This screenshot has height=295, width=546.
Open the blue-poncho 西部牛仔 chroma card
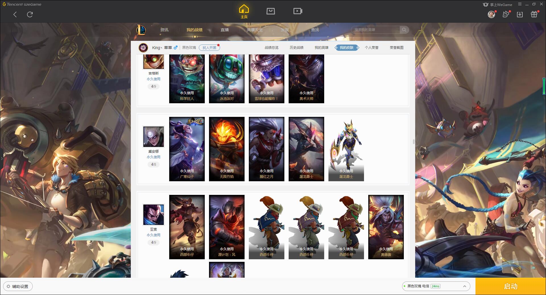tap(266, 227)
